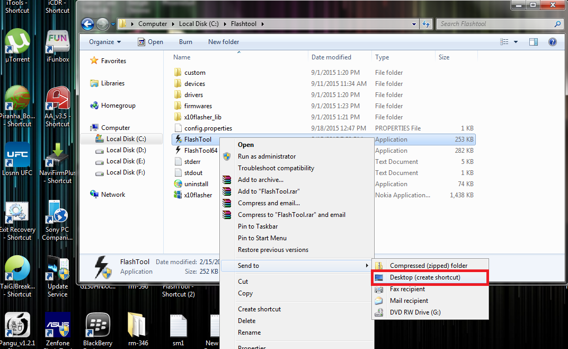Expand arrow after Local Disk (C:) breadcrumb
Screen dimensions: 568x349
pyautogui.click(x=225, y=24)
